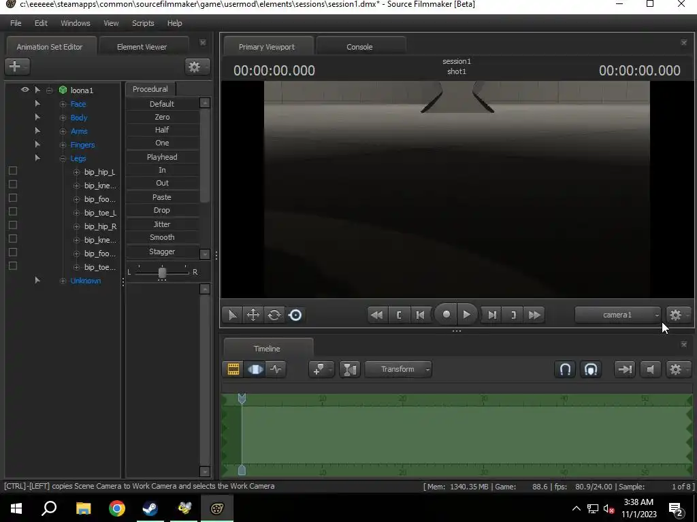Viewport: 697px width, 522px height.
Task: Switch to the Motion Editor icon
Action: pos(255,369)
